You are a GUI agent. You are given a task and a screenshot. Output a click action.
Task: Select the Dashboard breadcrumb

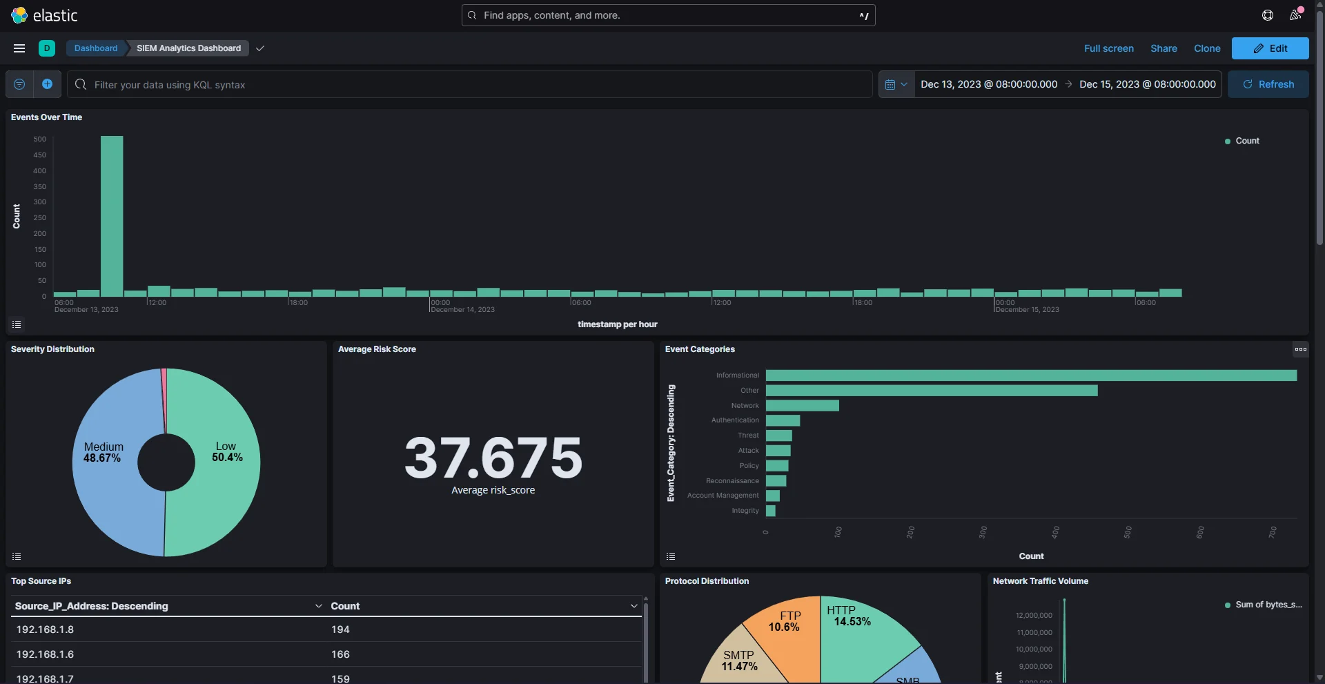pyautogui.click(x=95, y=48)
